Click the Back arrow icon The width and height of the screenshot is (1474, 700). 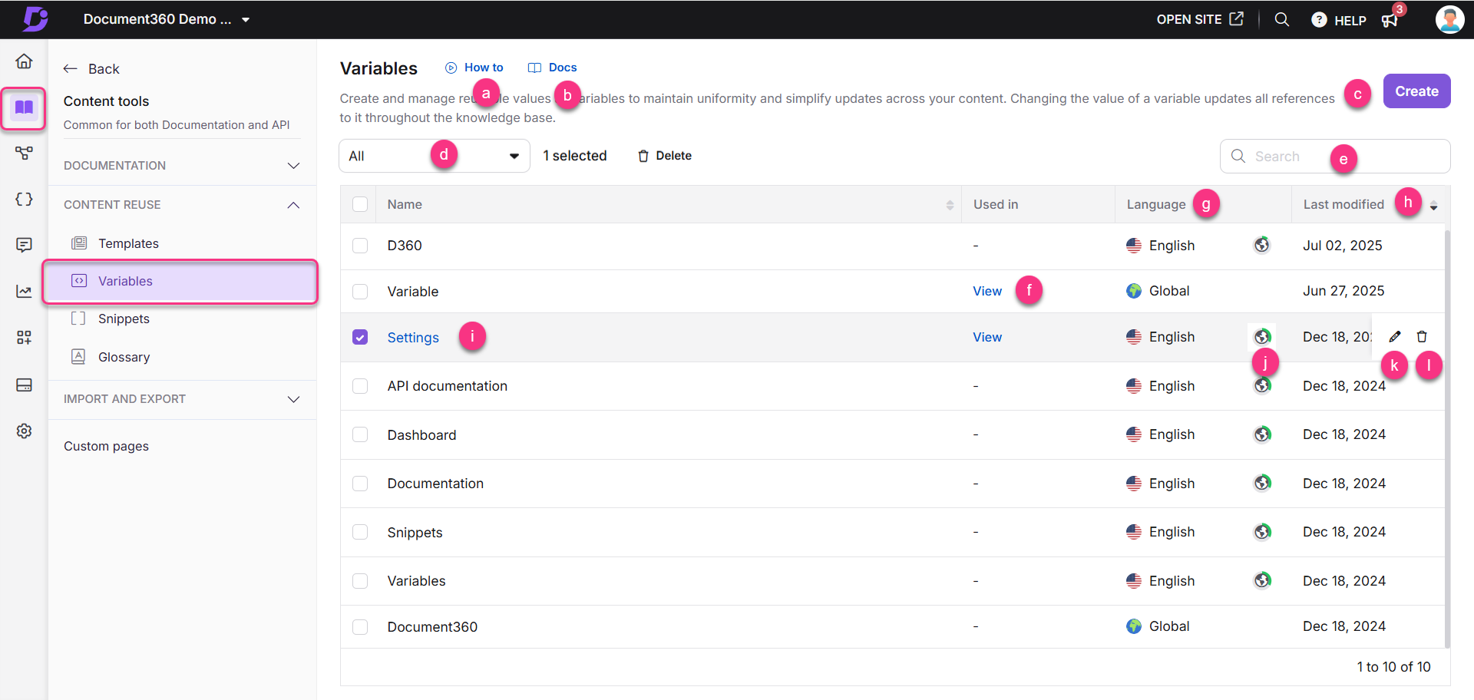[71, 69]
